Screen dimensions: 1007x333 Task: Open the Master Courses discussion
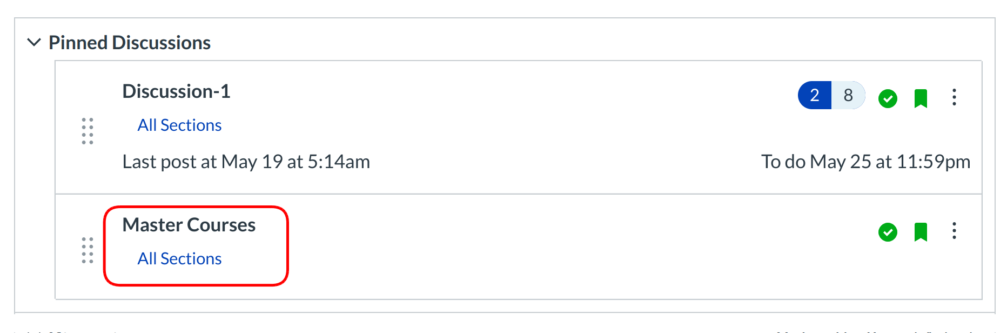189,225
